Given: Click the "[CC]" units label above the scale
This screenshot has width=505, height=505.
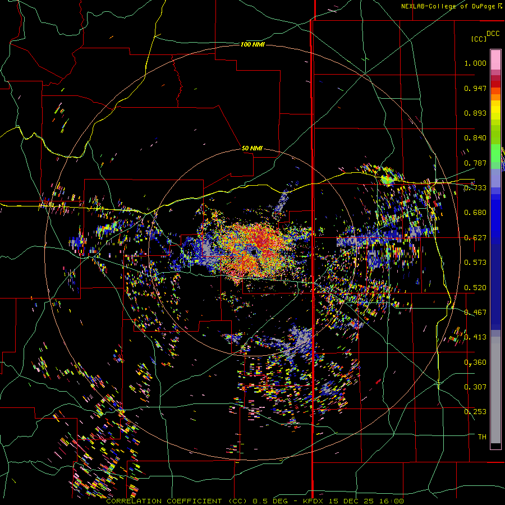Looking at the screenshot, I should point(478,39).
